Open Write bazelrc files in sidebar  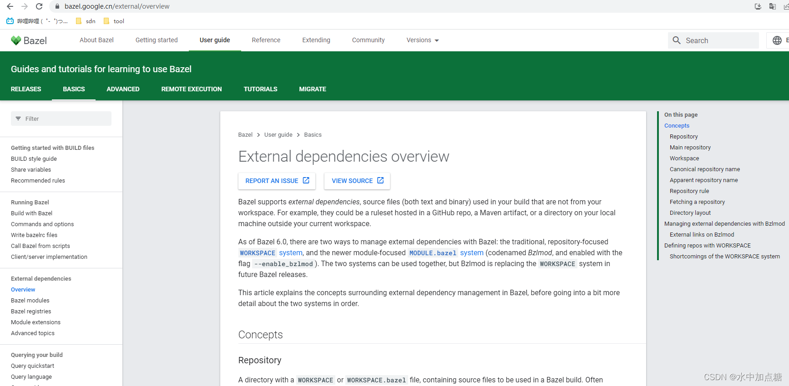34,235
